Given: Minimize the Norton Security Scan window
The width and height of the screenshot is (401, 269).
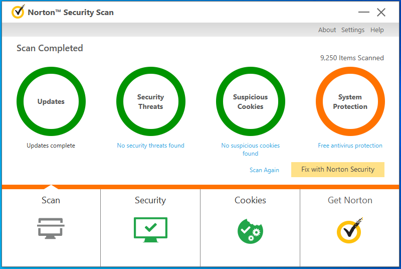Looking at the screenshot, I should click(364, 13).
